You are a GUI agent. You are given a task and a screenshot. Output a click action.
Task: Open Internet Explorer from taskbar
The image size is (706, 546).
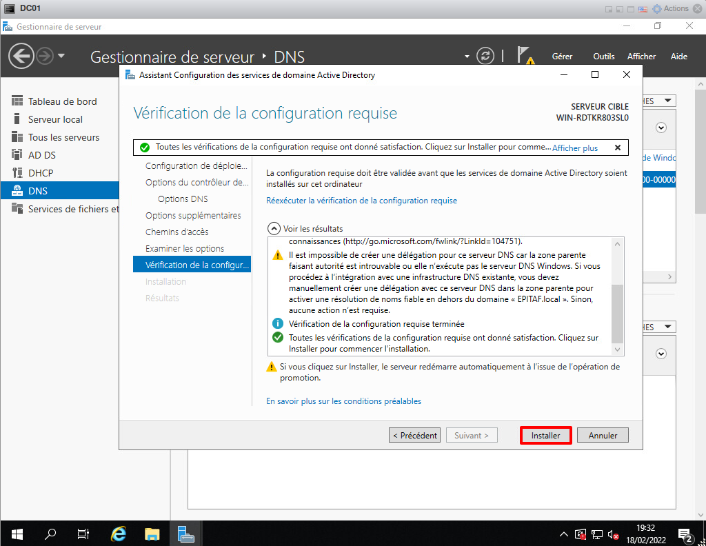point(119,533)
